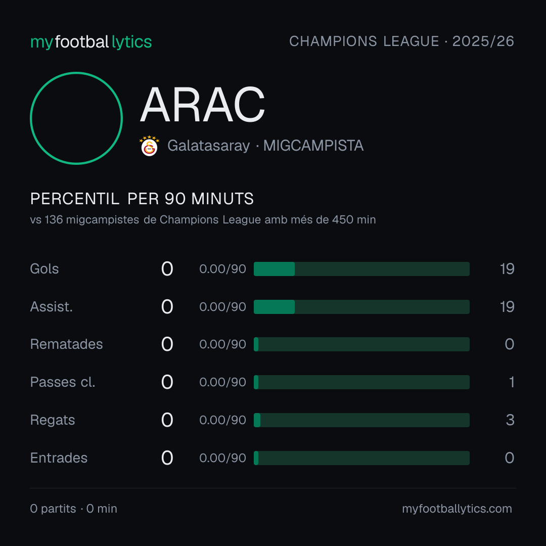Screen dimensions: 546x546
Task: Click the Passes cl. stat label
Action: click(63, 382)
